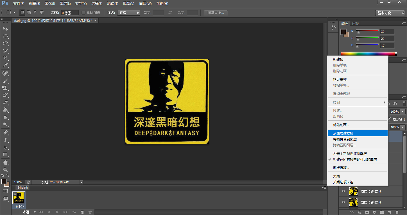
Task: Open the 基本功能 workspace dropdown
Action: click(x=390, y=13)
